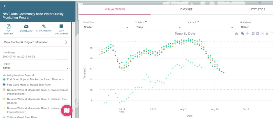This screenshot has width=273, height=118.
Task: Click the program title in header
Action: [33, 16]
